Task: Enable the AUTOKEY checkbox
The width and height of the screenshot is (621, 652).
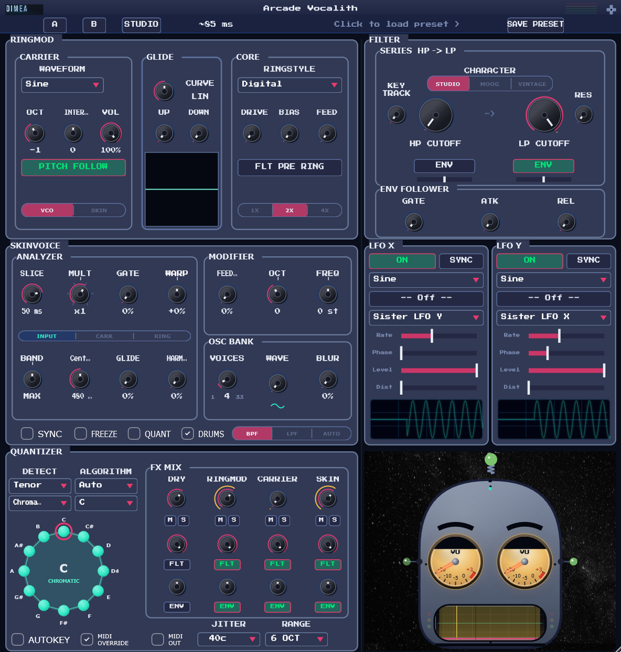Action: [x=17, y=639]
